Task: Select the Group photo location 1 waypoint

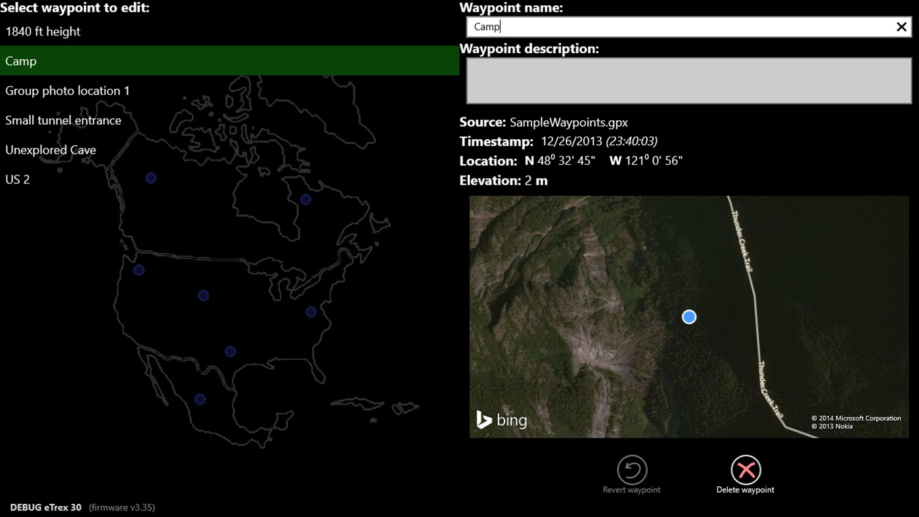Action: click(67, 90)
